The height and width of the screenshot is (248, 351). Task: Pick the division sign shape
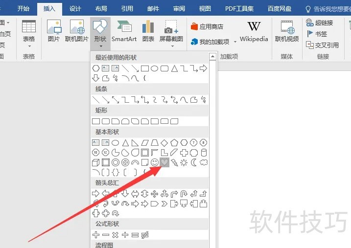click(x=125, y=235)
